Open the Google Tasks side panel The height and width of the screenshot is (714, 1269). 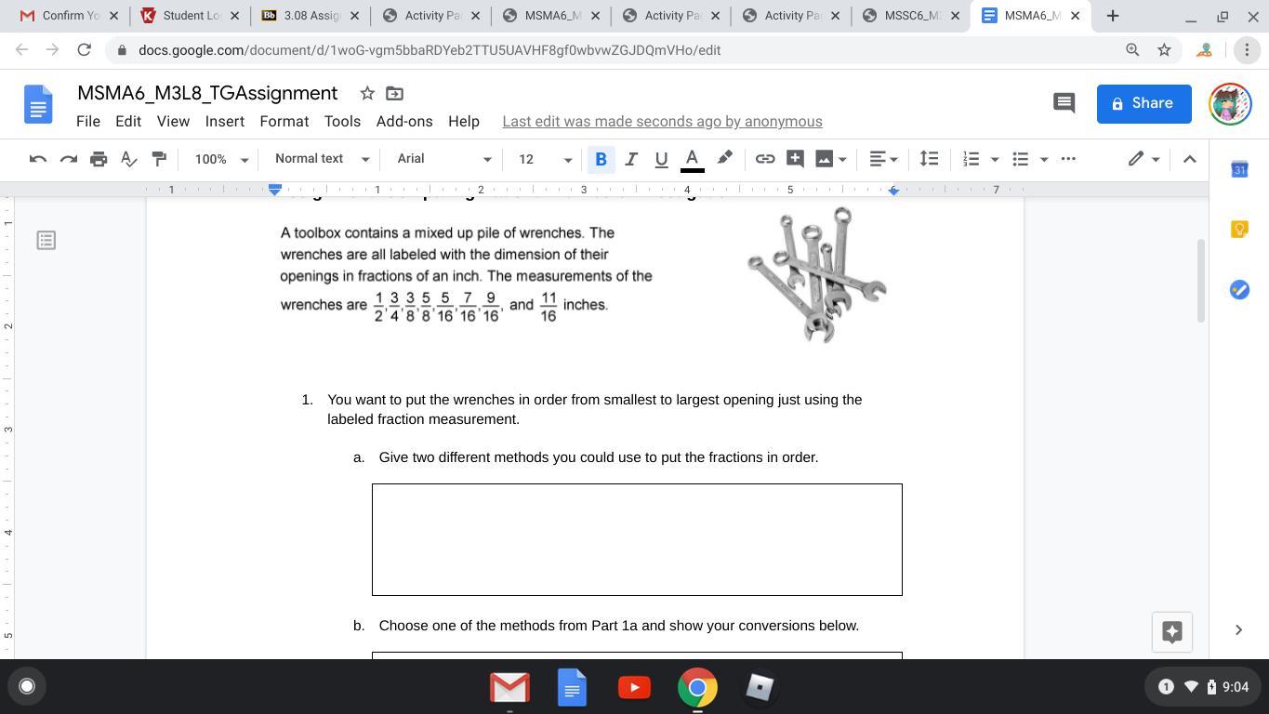(1239, 290)
